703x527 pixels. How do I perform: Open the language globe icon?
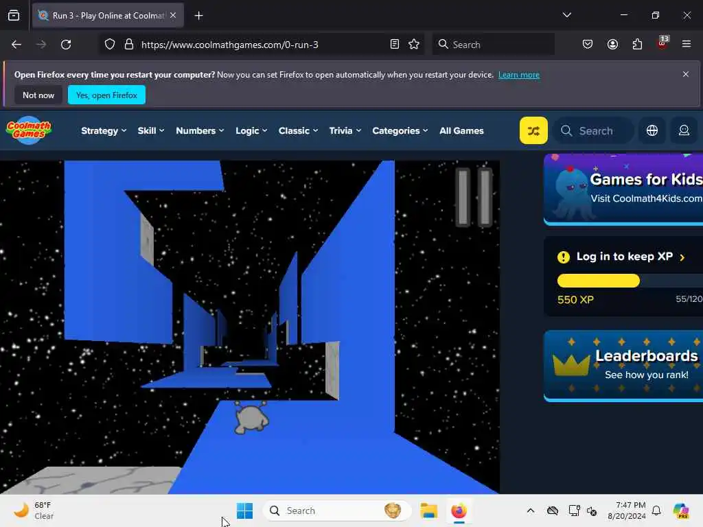point(652,130)
